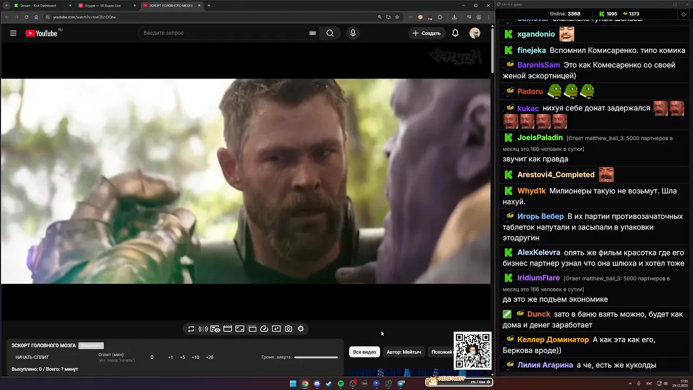693x390 pixels.
Task: Add +20 minutes to split
Action: (x=210, y=357)
